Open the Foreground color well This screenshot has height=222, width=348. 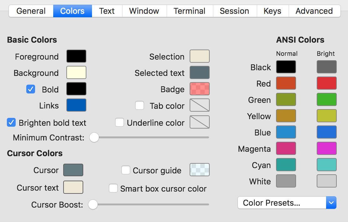76,56
